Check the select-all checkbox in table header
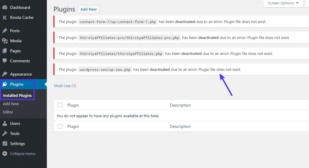The image size is (309, 168). tap(60, 105)
